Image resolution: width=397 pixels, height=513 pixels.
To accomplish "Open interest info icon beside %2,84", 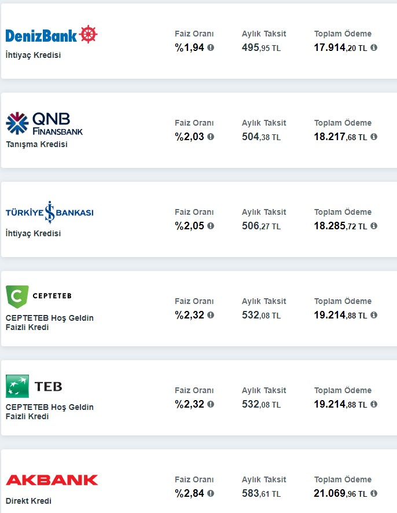I will pos(211,493).
